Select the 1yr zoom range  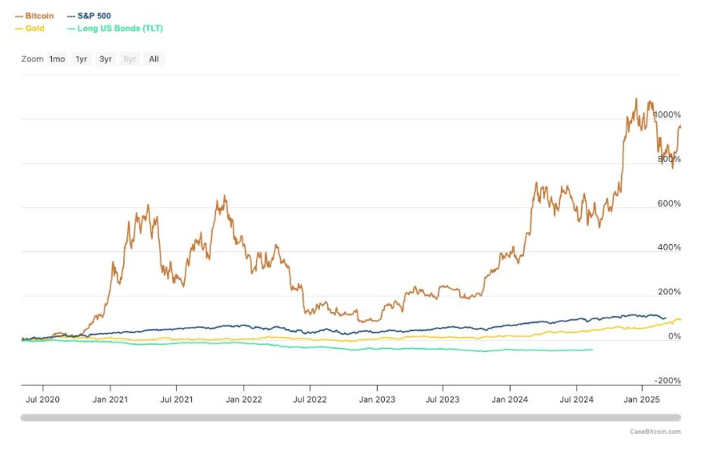click(x=81, y=59)
